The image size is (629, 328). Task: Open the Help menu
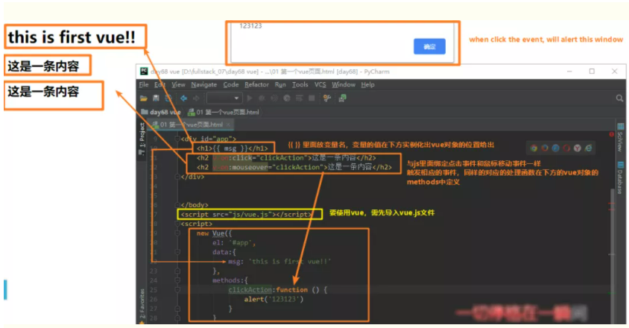(x=368, y=85)
